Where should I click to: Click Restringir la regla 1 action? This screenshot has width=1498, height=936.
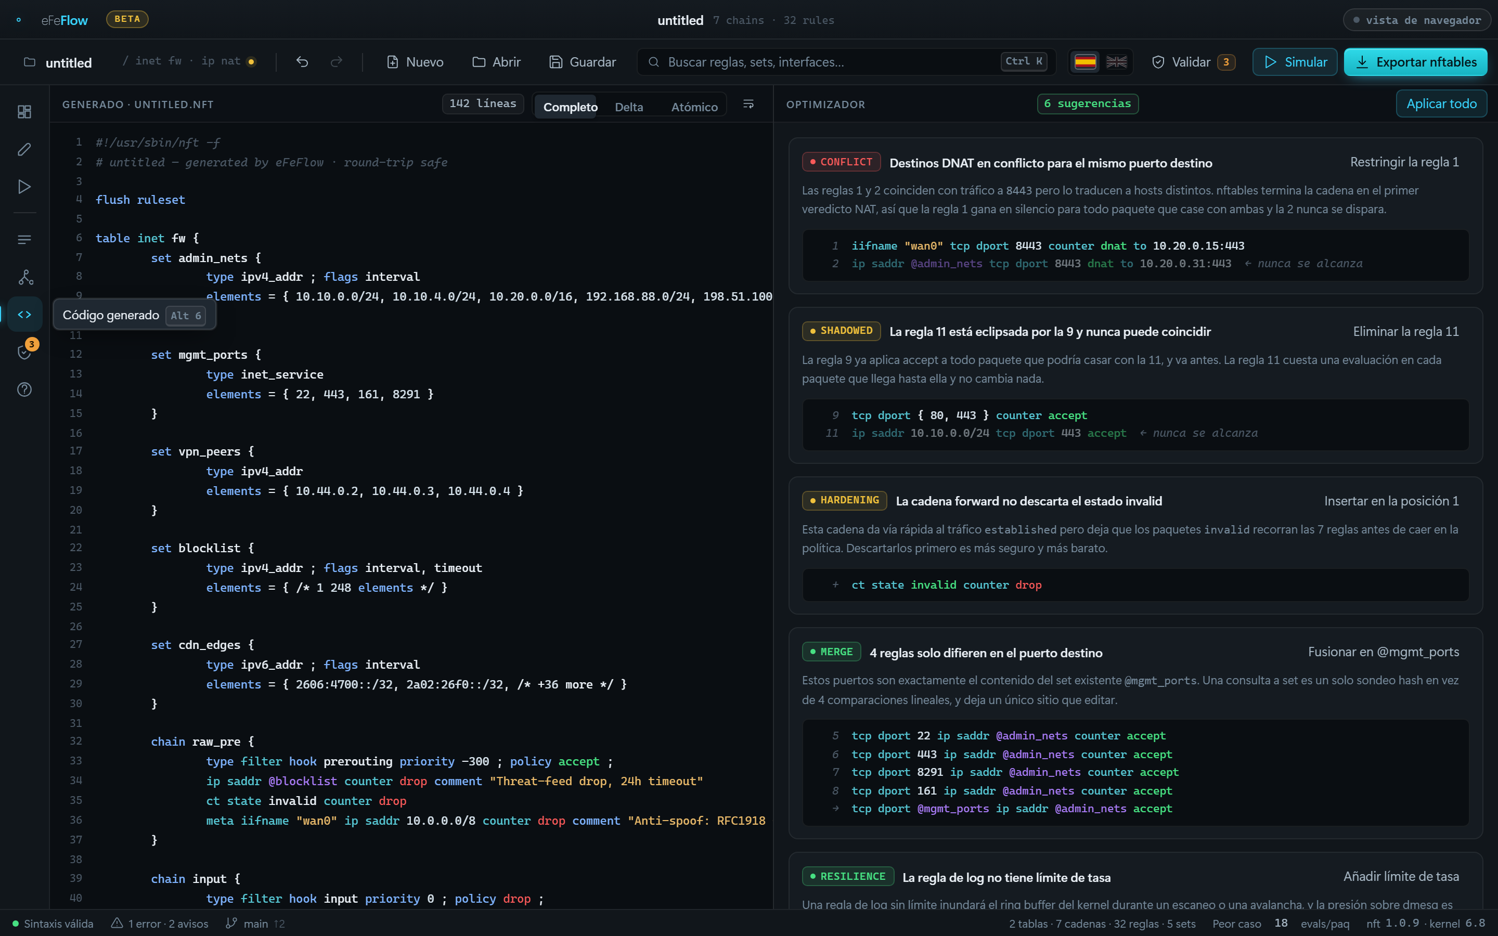pos(1404,162)
